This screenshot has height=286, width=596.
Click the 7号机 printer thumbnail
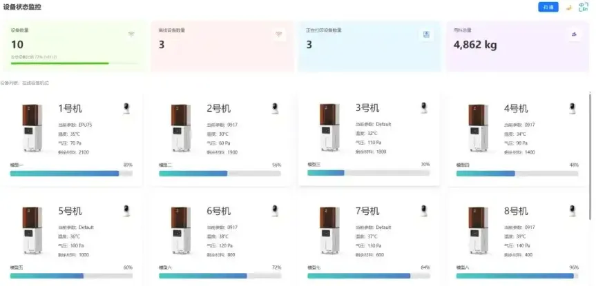pyautogui.click(x=329, y=231)
